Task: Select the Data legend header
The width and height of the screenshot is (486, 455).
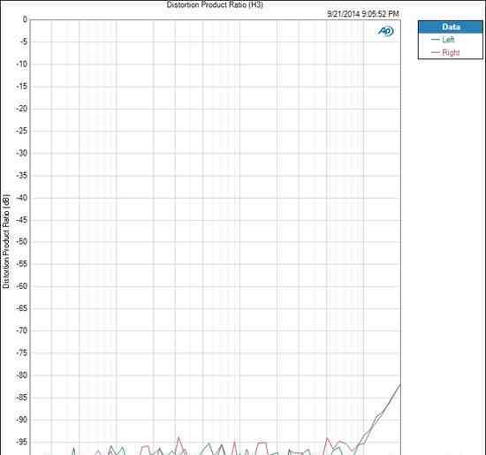Action: (451, 27)
